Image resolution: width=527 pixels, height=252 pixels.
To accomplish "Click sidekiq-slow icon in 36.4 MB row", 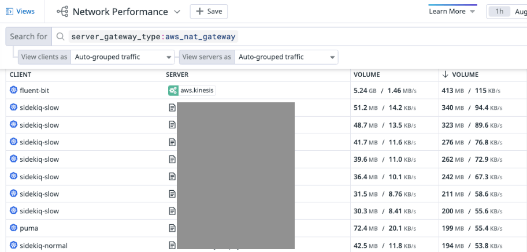I will (13, 176).
